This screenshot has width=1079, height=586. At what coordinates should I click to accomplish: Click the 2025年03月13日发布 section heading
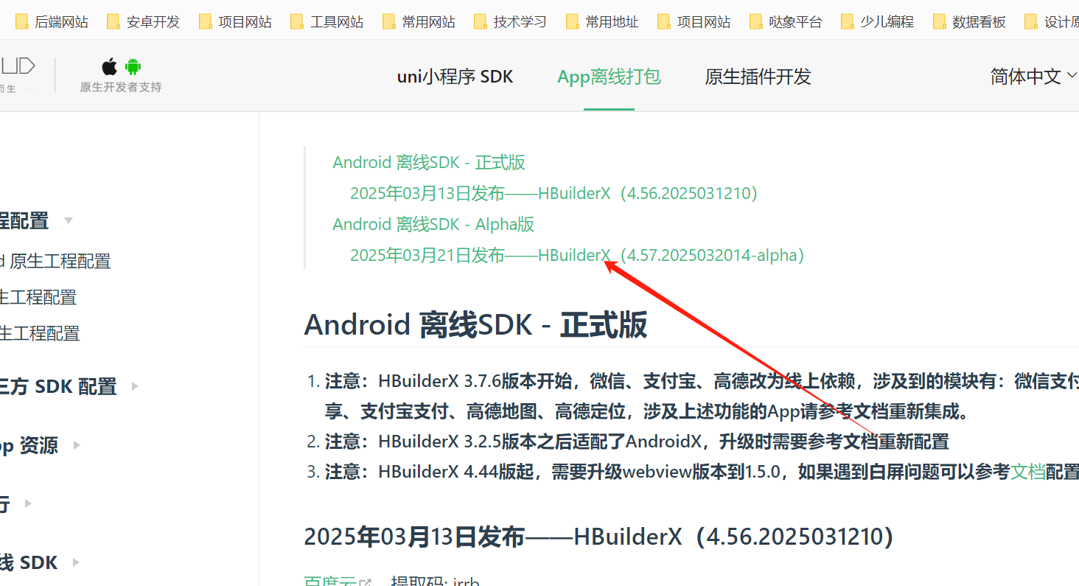tap(598, 537)
